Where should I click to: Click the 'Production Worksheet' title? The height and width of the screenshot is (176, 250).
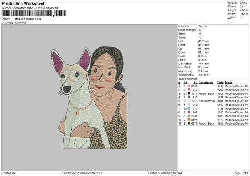click(23, 3)
